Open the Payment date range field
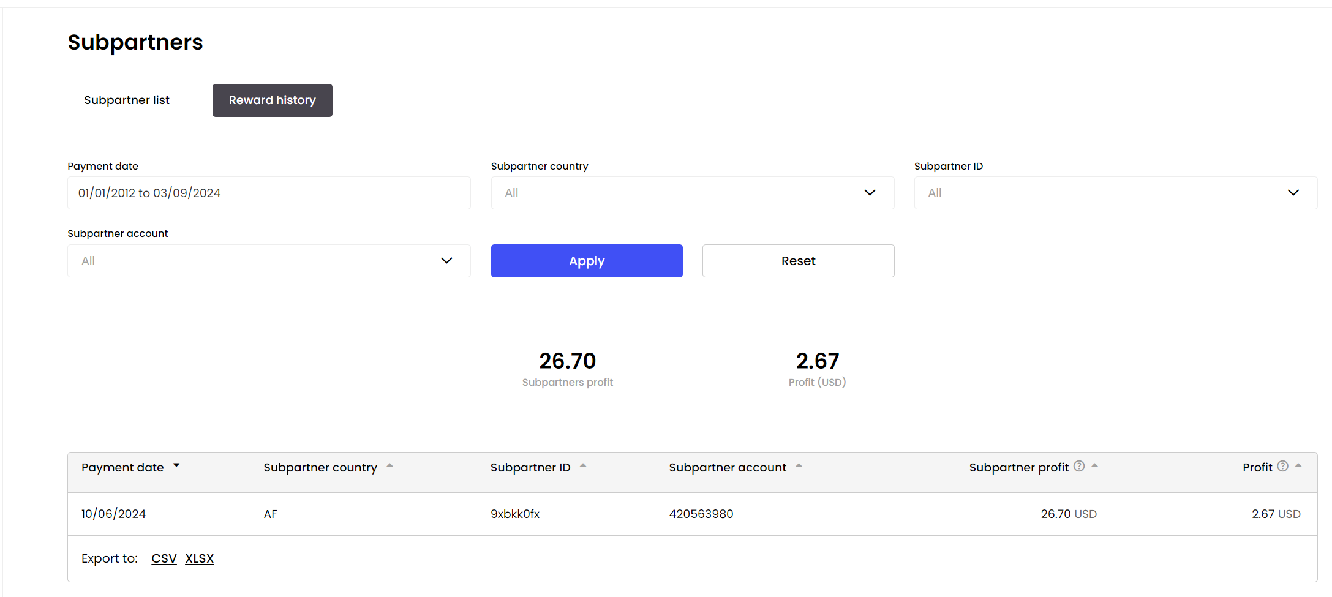The height and width of the screenshot is (597, 1332). 269,193
